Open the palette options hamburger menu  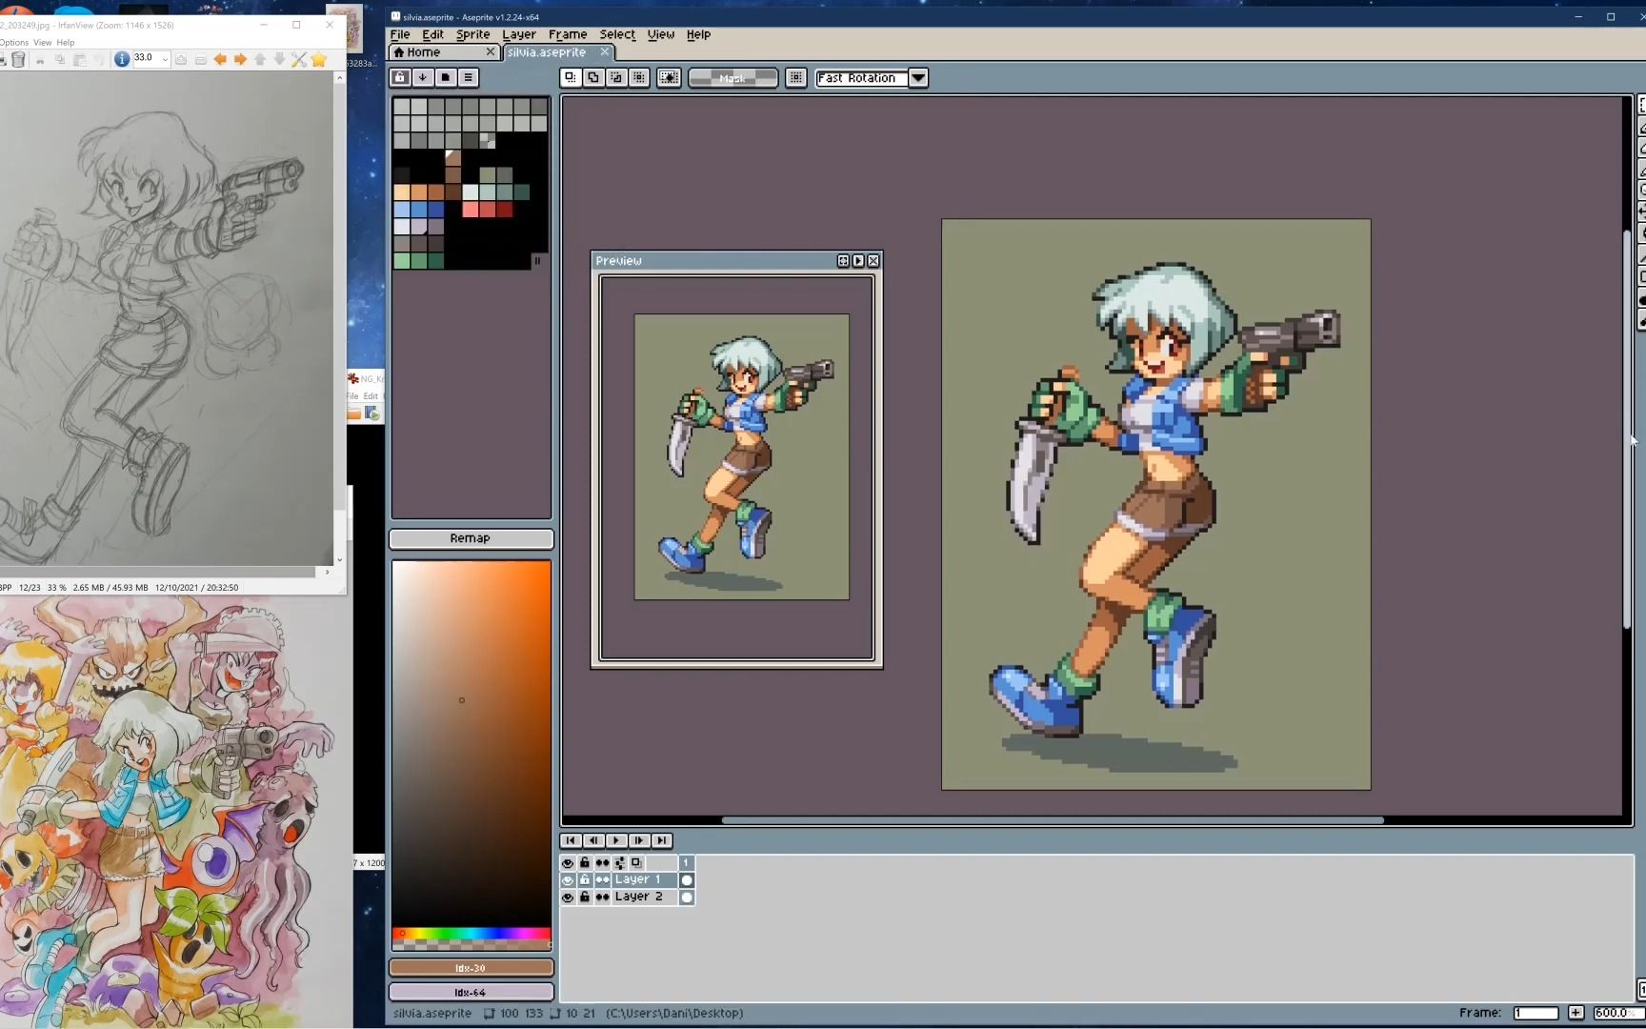click(x=468, y=78)
